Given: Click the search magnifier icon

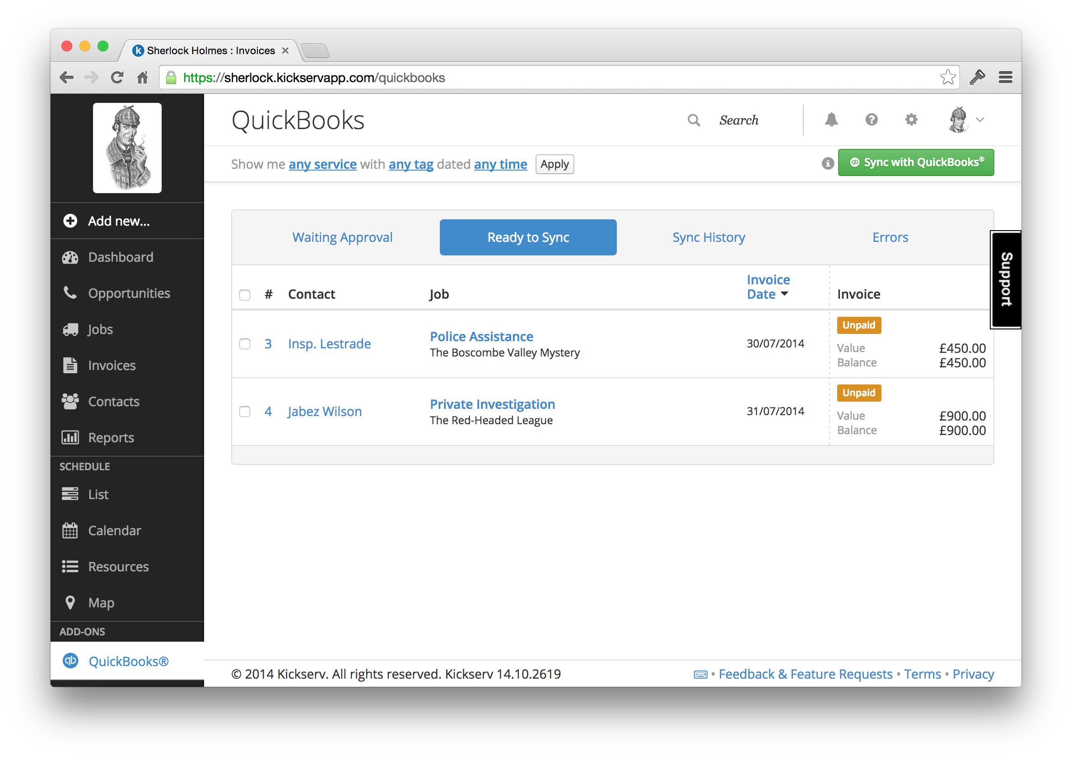Looking at the screenshot, I should [x=694, y=120].
